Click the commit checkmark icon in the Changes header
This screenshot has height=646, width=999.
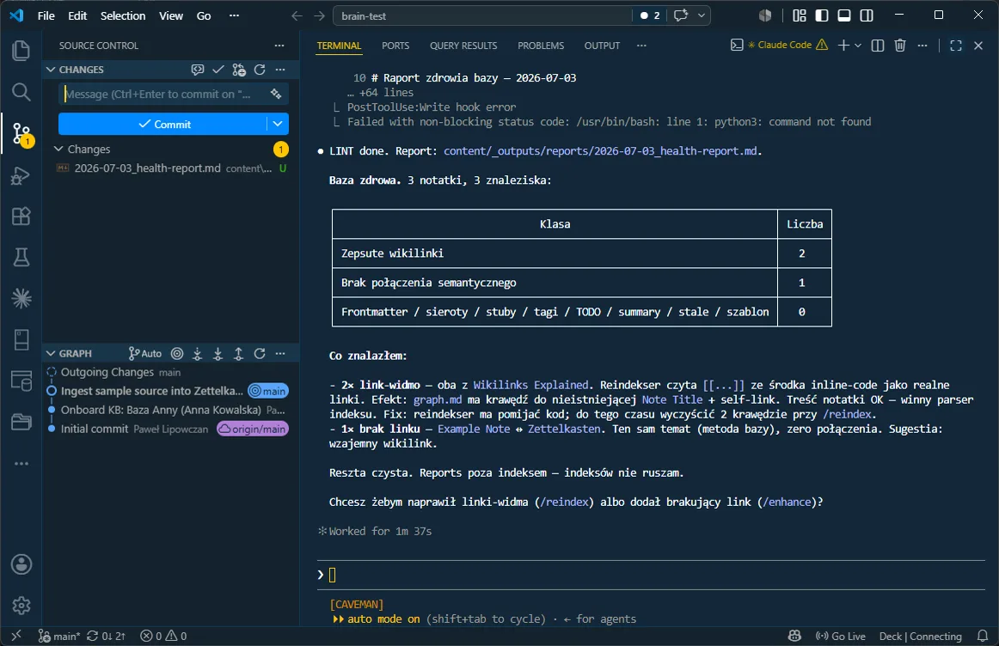coord(218,70)
